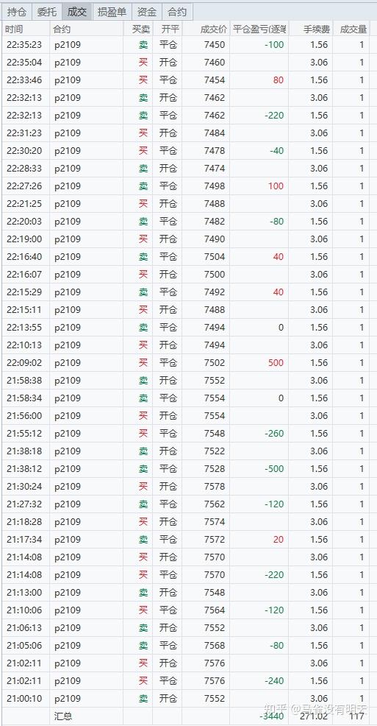Select the 开平 column header

(168, 29)
